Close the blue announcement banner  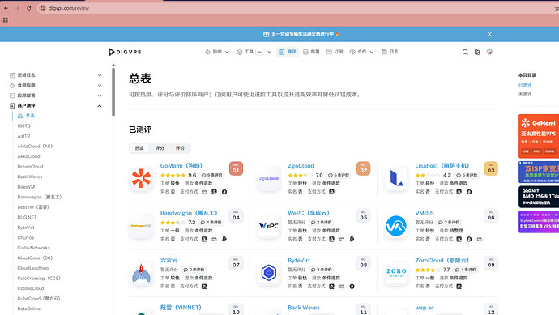489,34
